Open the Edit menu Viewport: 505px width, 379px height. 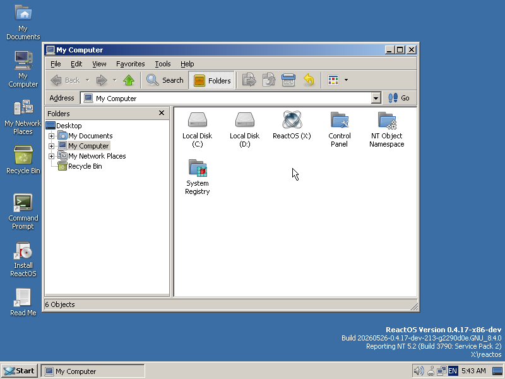coord(76,64)
